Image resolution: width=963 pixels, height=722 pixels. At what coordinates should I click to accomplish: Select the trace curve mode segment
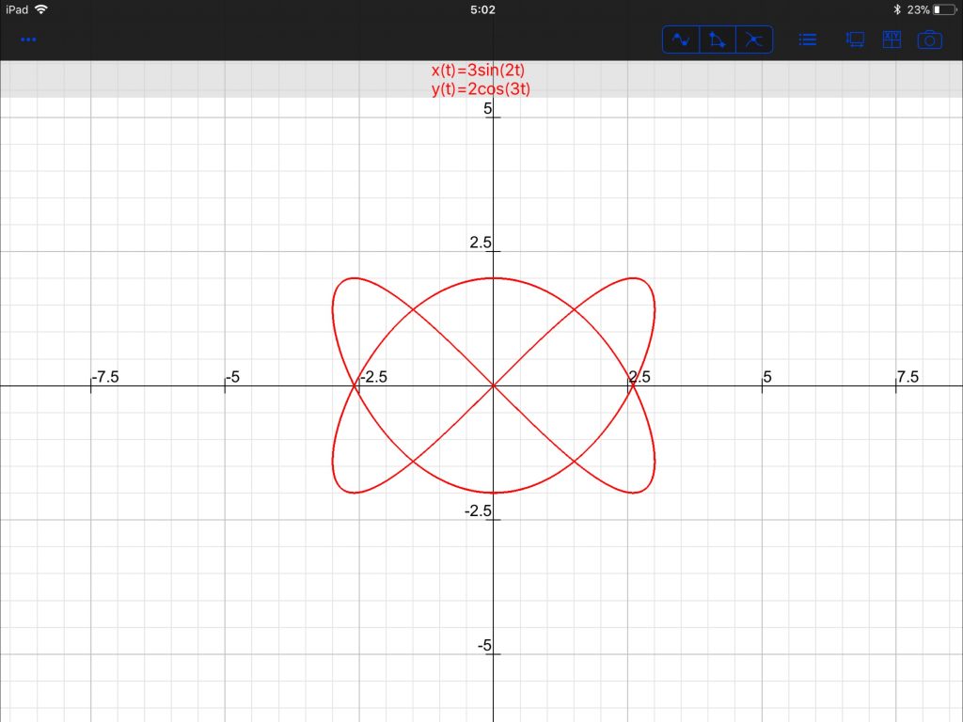pos(681,39)
